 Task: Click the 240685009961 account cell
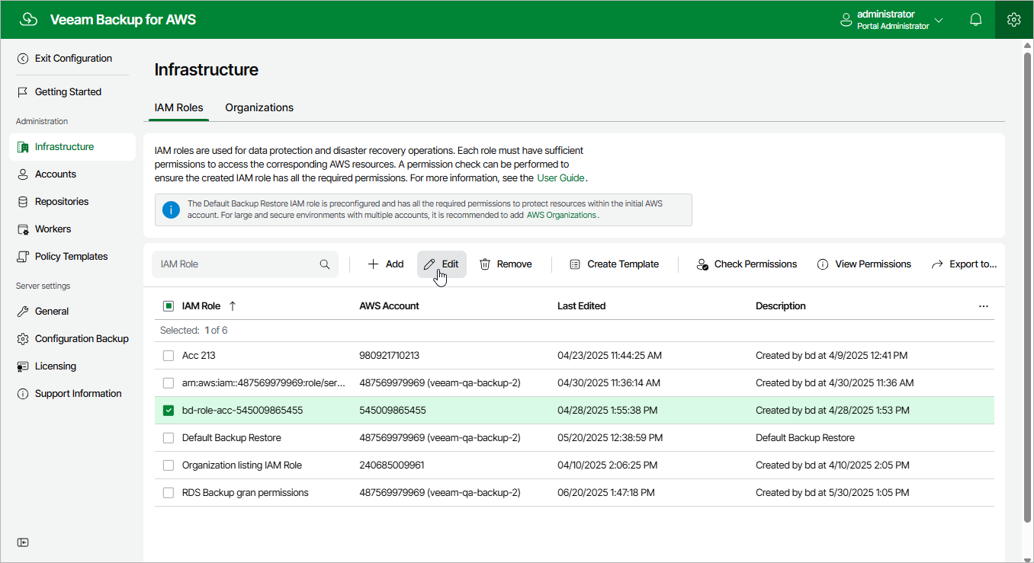click(x=392, y=465)
